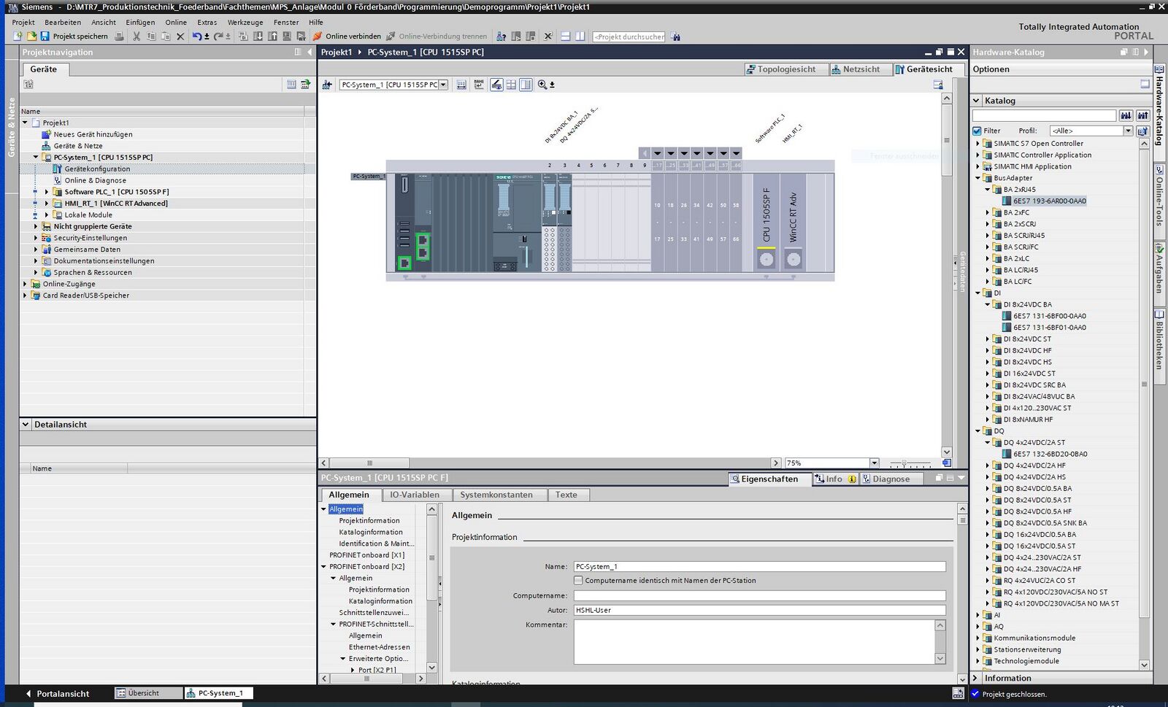The image size is (1168, 707).
Task: Click the save project disk icon
Action: point(45,36)
